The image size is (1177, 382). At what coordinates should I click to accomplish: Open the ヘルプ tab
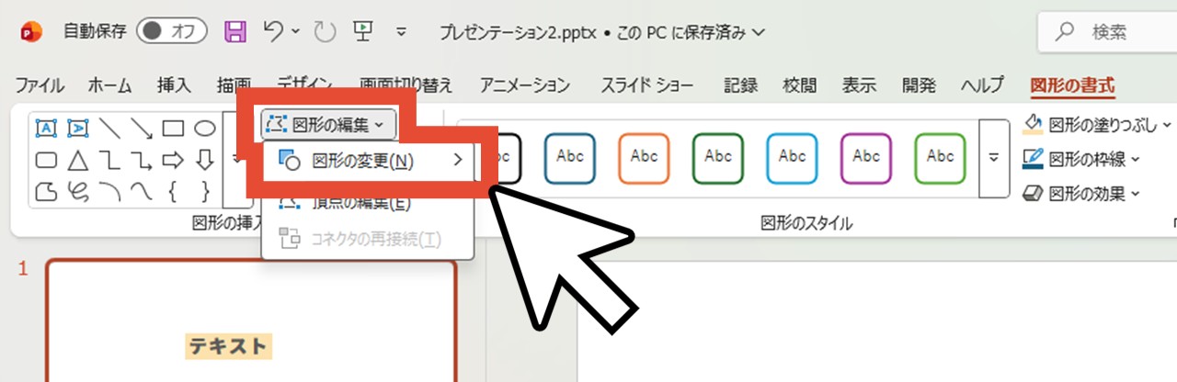[x=982, y=86]
